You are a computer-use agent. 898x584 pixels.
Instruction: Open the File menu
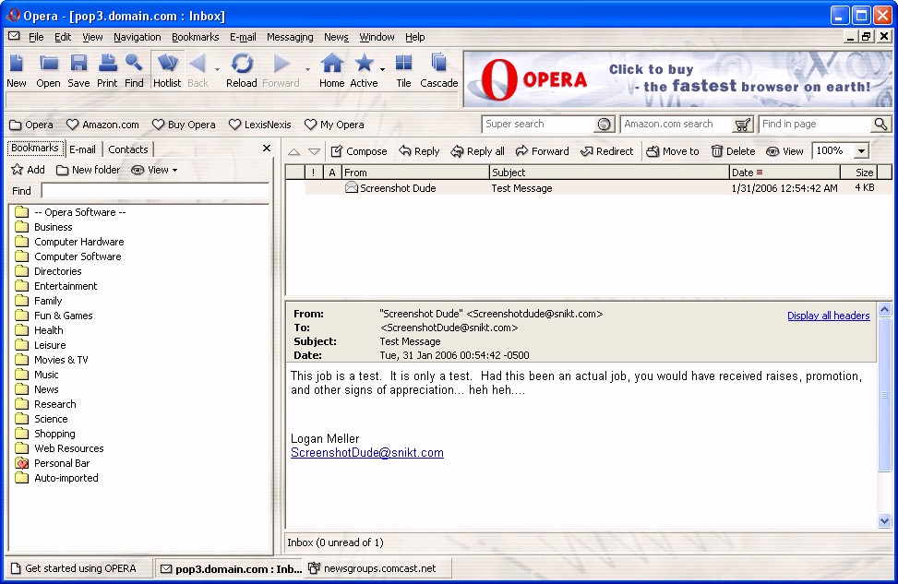[36, 37]
